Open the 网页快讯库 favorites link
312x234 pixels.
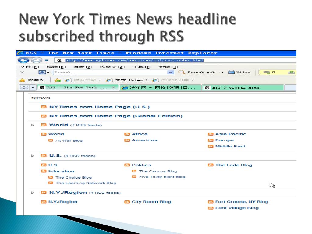170,80
